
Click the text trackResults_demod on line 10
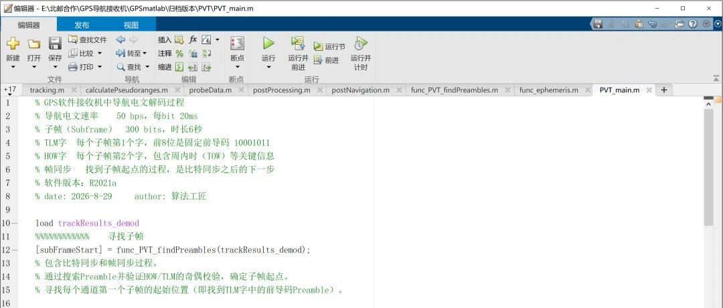[x=98, y=223]
